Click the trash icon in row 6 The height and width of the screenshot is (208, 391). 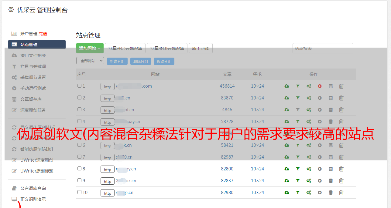[341, 145]
